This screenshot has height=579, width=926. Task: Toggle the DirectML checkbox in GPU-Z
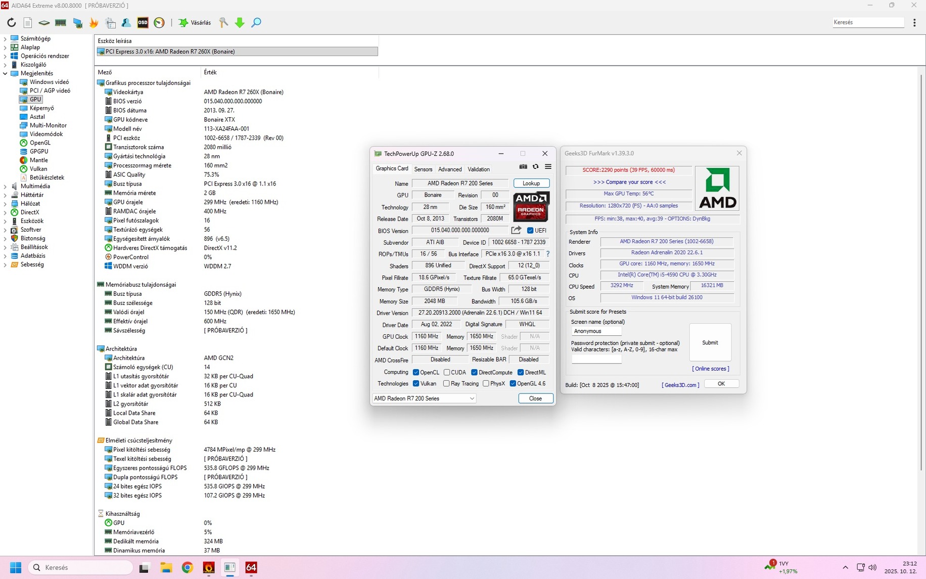[x=521, y=372]
